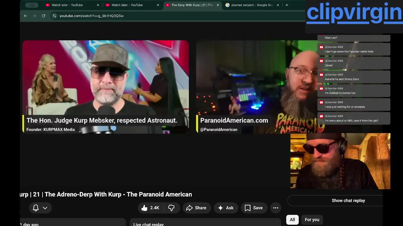Dislike the video with thumbs down
This screenshot has width=403, height=226.
coord(172,208)
